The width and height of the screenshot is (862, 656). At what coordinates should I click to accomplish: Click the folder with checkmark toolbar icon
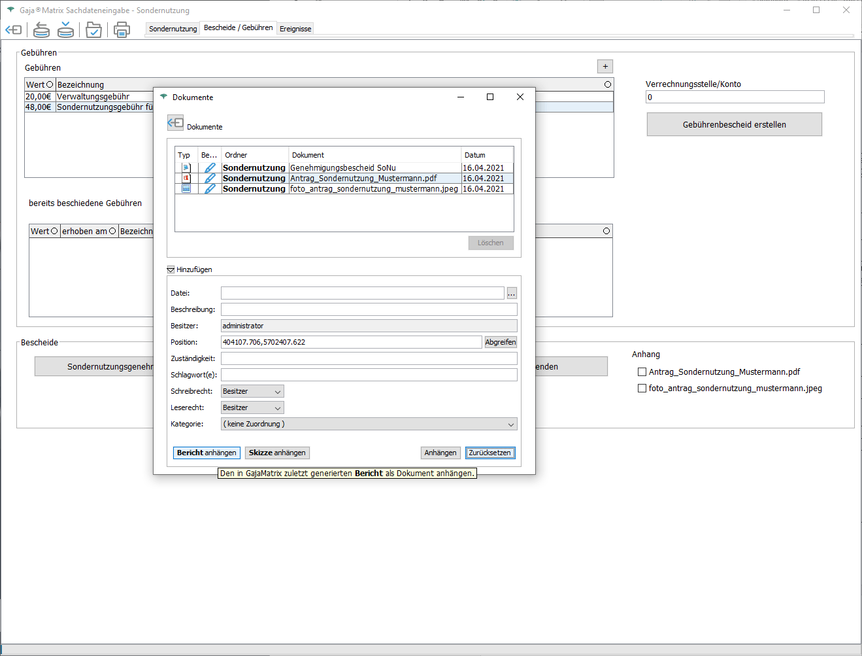(94, 29)
